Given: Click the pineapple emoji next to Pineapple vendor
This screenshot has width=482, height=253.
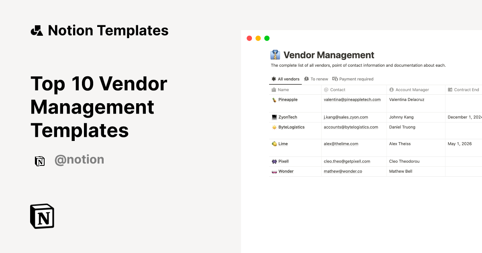Looking at the screenshot, I should pos(274,100).
